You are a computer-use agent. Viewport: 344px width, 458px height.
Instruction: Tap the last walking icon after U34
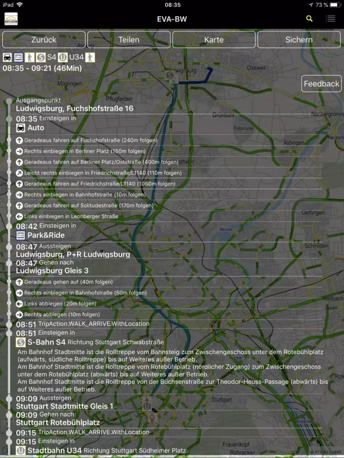click(x=90, y=57)
